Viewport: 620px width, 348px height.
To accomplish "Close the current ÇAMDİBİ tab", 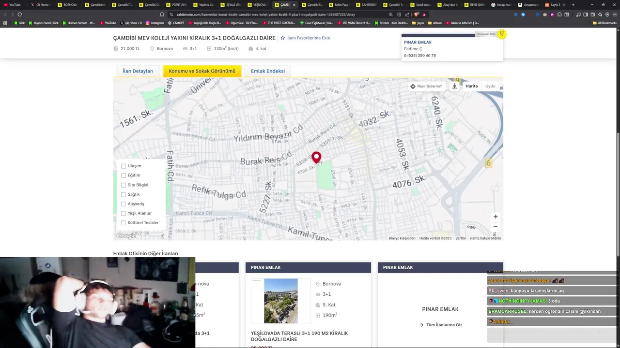I will (294, 4).
